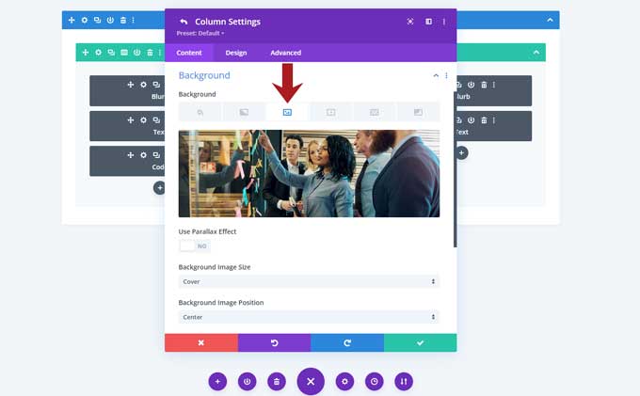Click the back arrow beside Column Settings
640x396 pixels.
(184, 22)
